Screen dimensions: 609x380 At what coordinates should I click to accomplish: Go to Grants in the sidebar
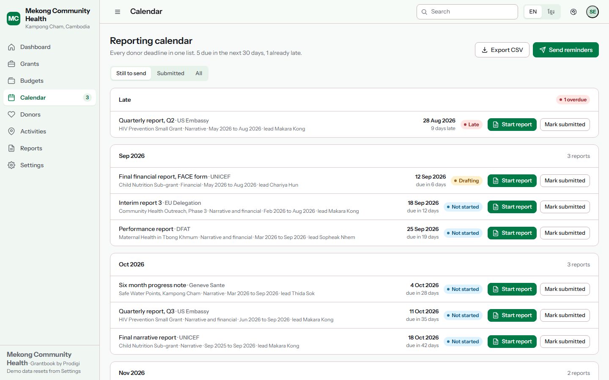tap(49, 64)
